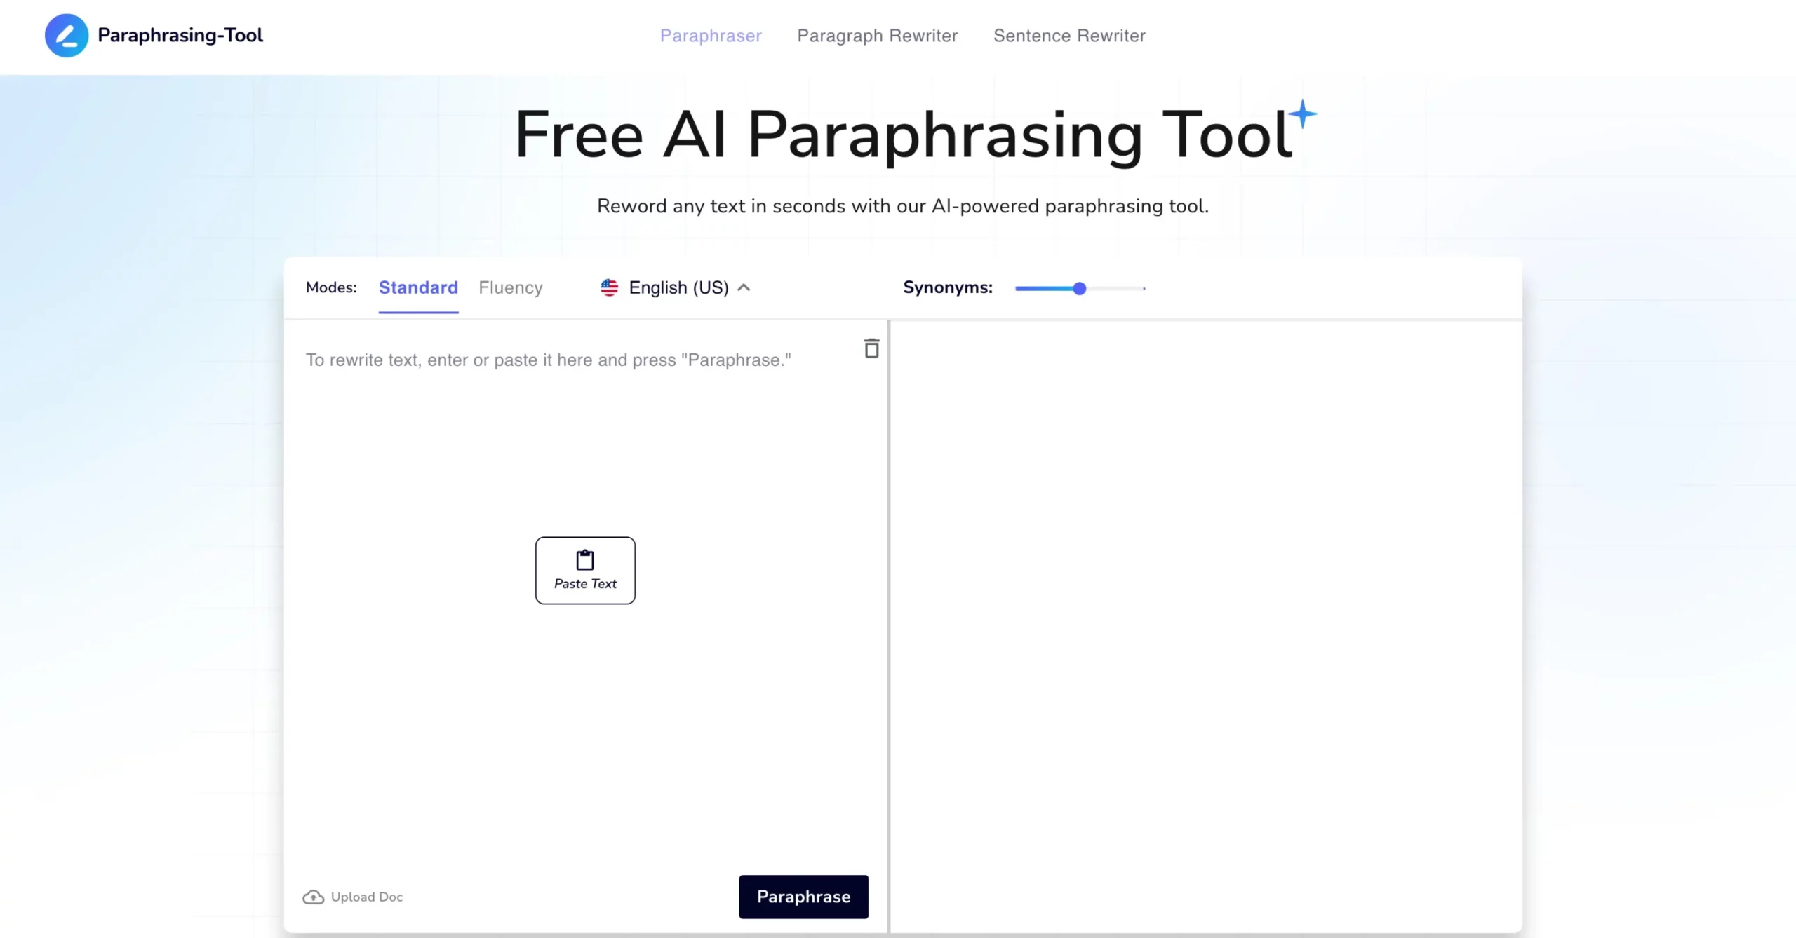Screen dimensions: 1796x938
Task: Expand the English (US) language dropdown
Action: click(676, 287)
